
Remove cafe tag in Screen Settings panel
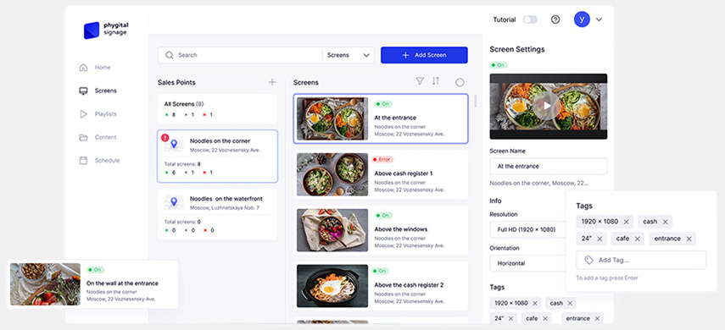544,318
